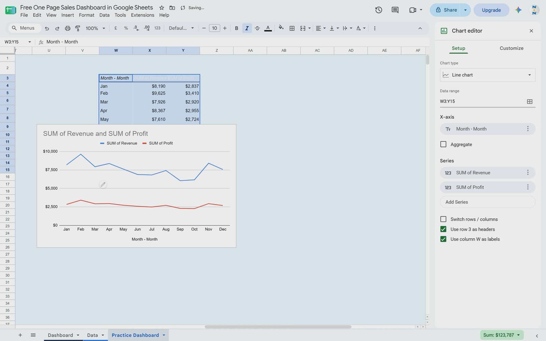
Task: Open the borders tool
Action: 292,28
